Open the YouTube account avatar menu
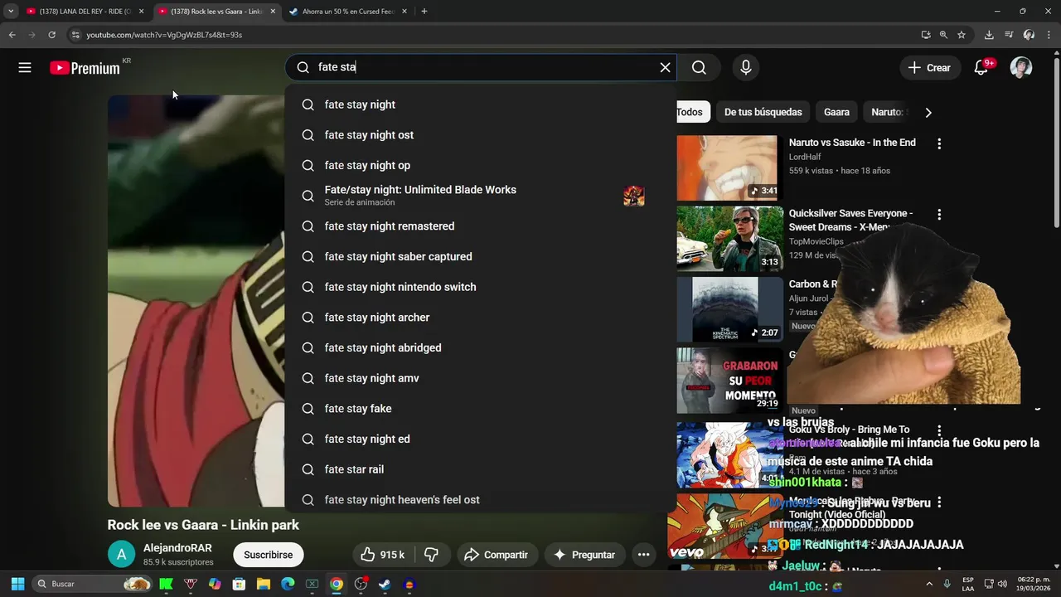 pos(1021,68)
